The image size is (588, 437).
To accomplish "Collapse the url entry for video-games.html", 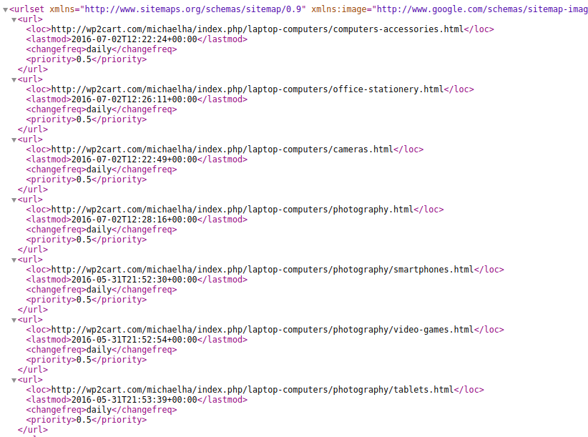I will click(14, 320).
